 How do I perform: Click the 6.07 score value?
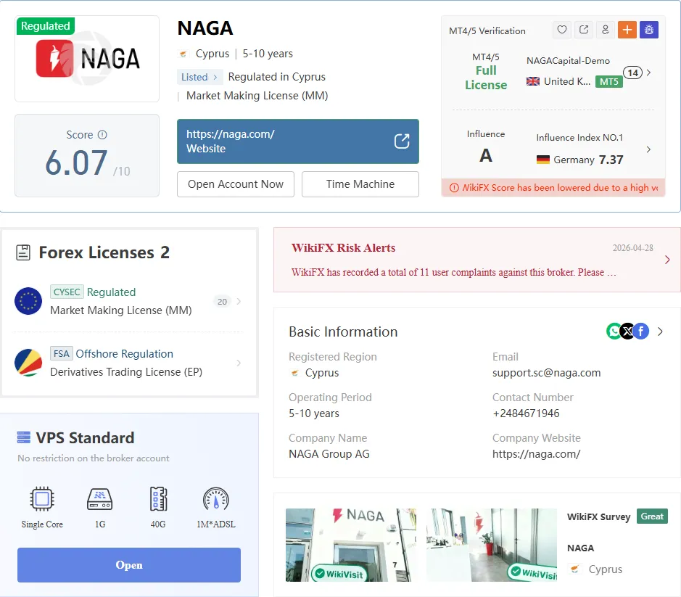point(76,163)
